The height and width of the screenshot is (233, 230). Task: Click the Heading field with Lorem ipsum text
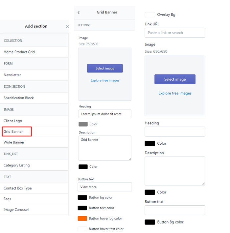[x=105, y=114]
